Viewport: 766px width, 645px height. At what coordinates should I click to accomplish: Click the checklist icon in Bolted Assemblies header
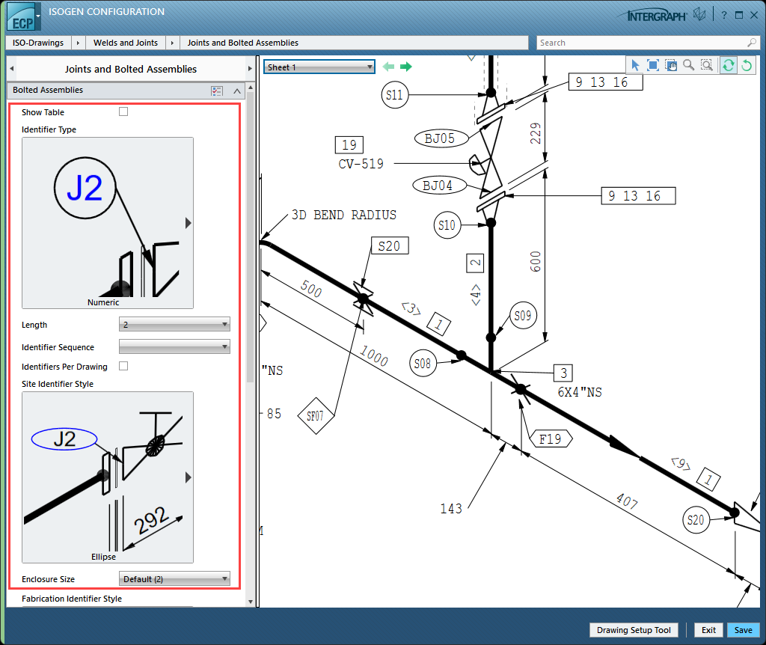217,91
